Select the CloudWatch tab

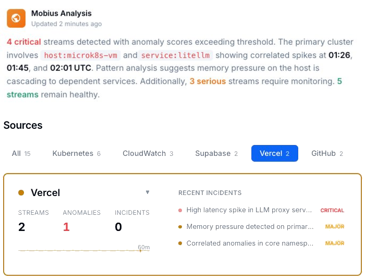[x=148, y=153]
